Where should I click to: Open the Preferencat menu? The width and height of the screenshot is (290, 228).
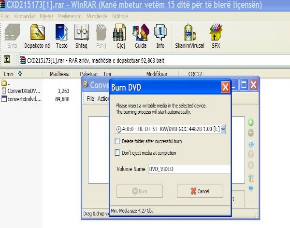click(x=70, y=16)
